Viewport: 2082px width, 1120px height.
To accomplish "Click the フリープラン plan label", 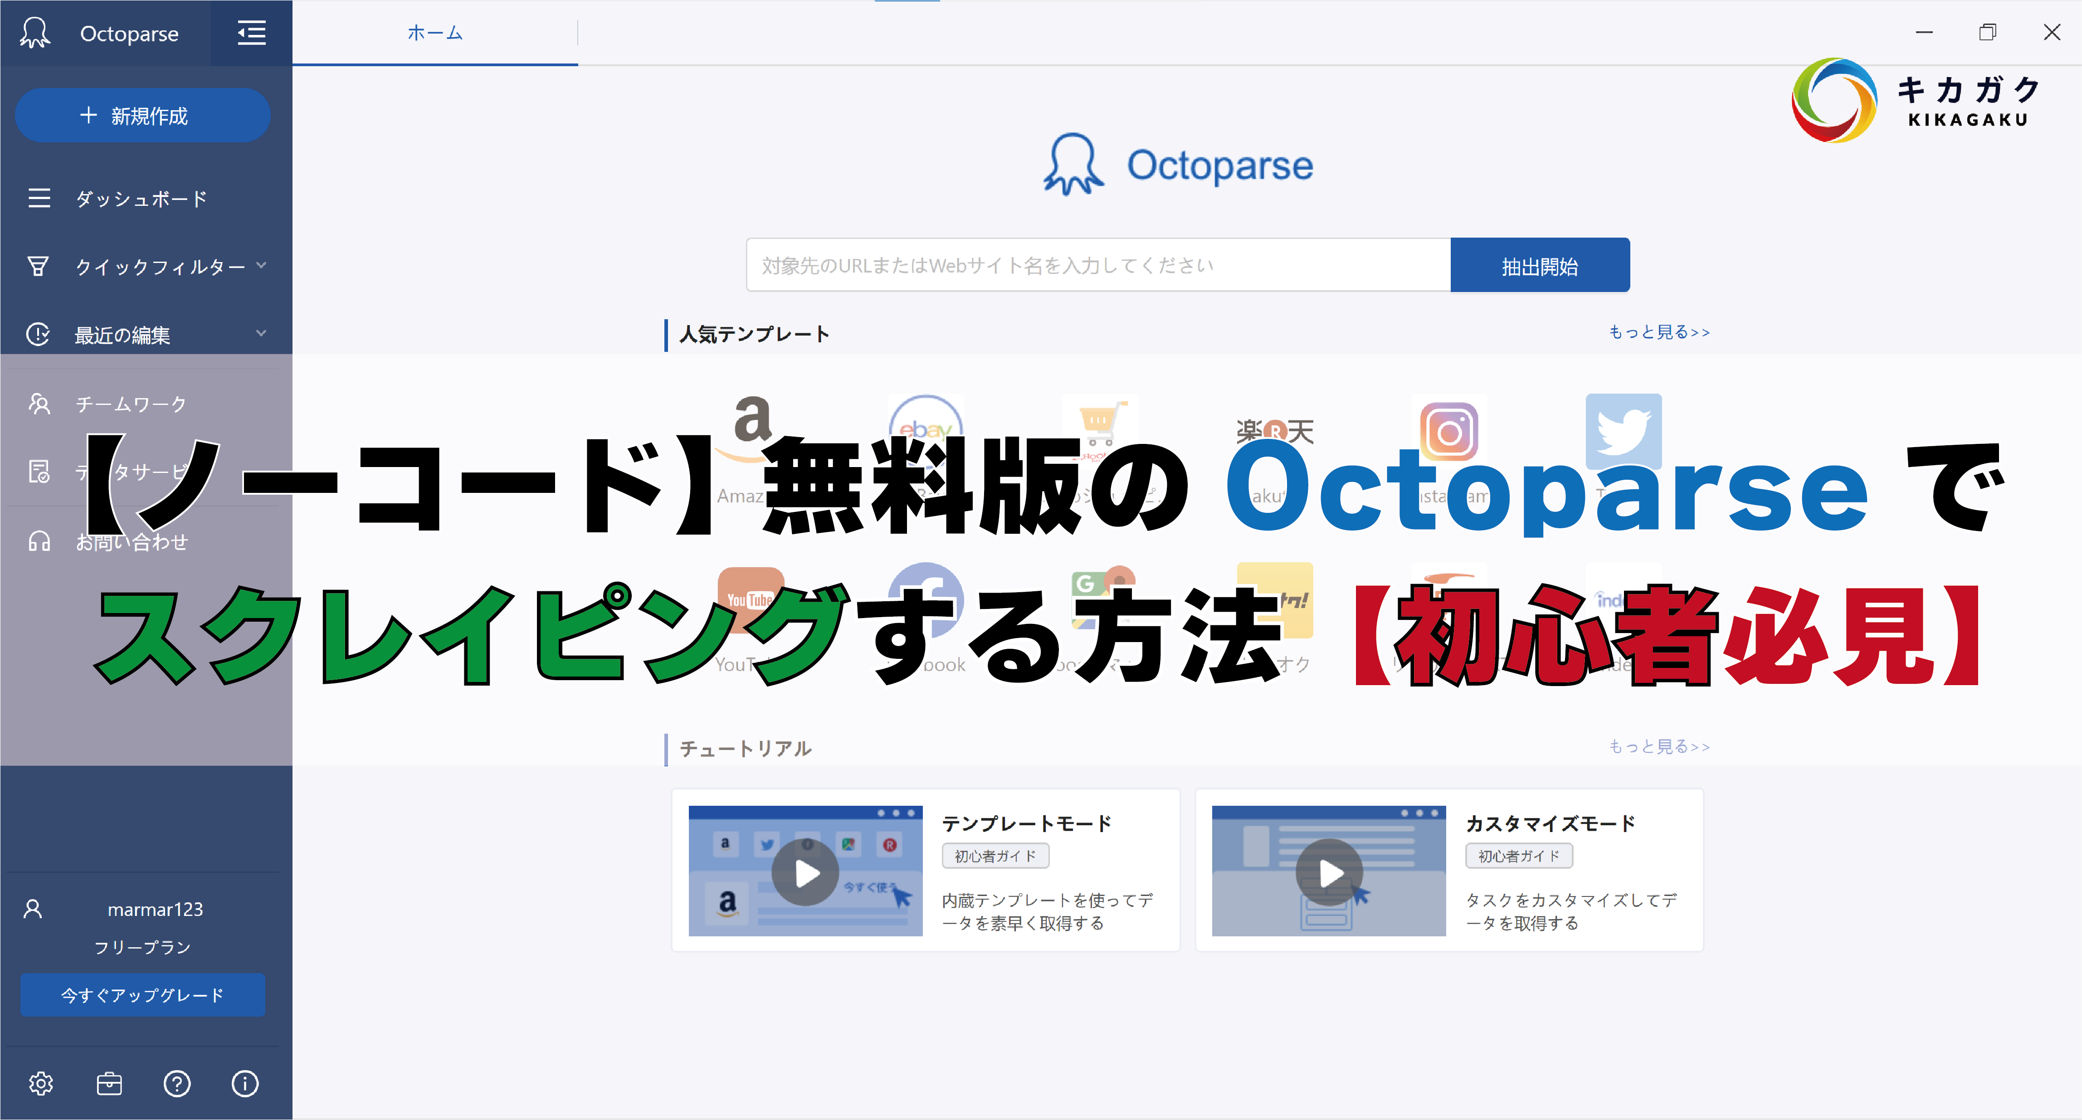I will click(142, 947).
